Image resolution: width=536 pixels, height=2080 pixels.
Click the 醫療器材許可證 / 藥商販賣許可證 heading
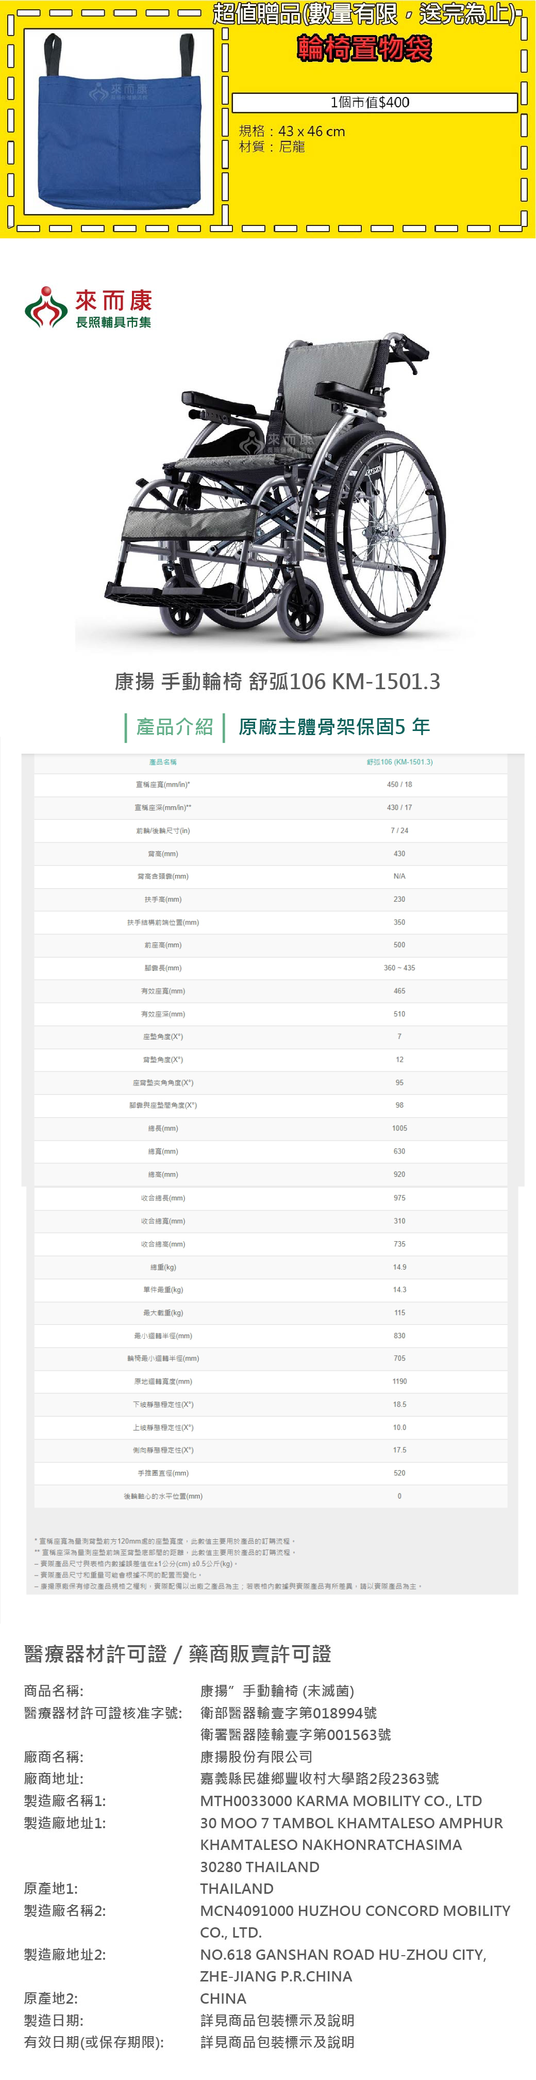(178, 1654)
